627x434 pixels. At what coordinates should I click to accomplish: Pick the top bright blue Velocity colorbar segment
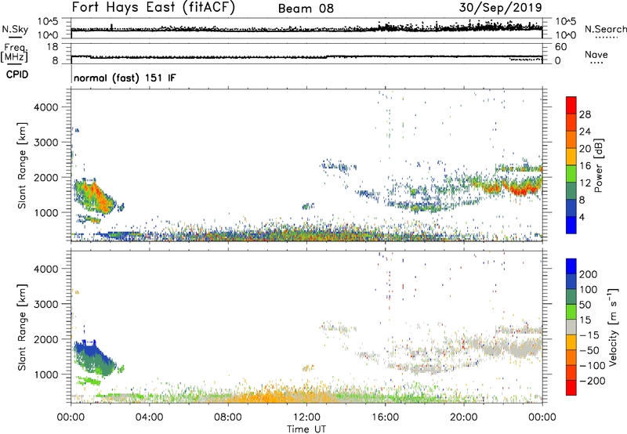[x=571, y=266]
